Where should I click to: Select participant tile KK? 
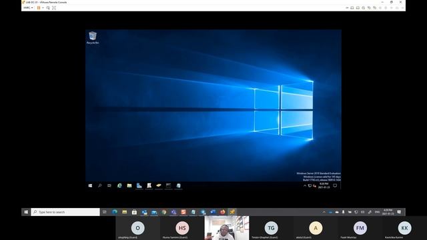pos(405,228)
